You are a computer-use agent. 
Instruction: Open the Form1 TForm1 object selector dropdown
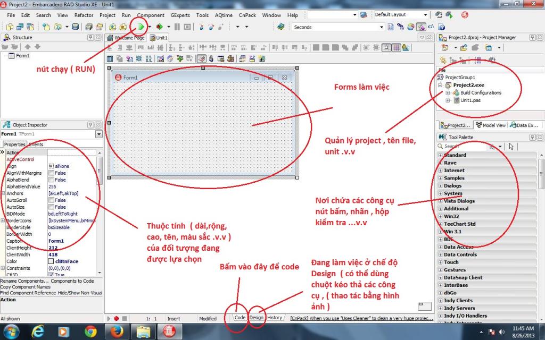pos(98,134)
